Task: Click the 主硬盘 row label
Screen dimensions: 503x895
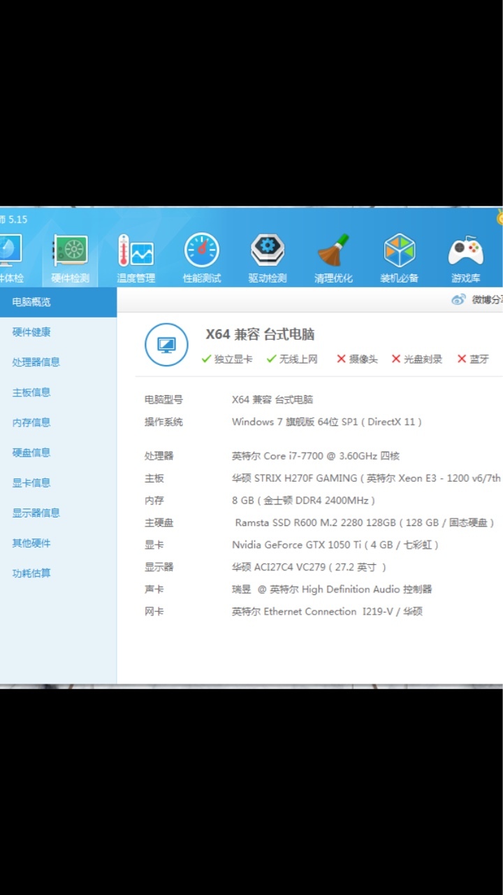Action: [159, 522]
